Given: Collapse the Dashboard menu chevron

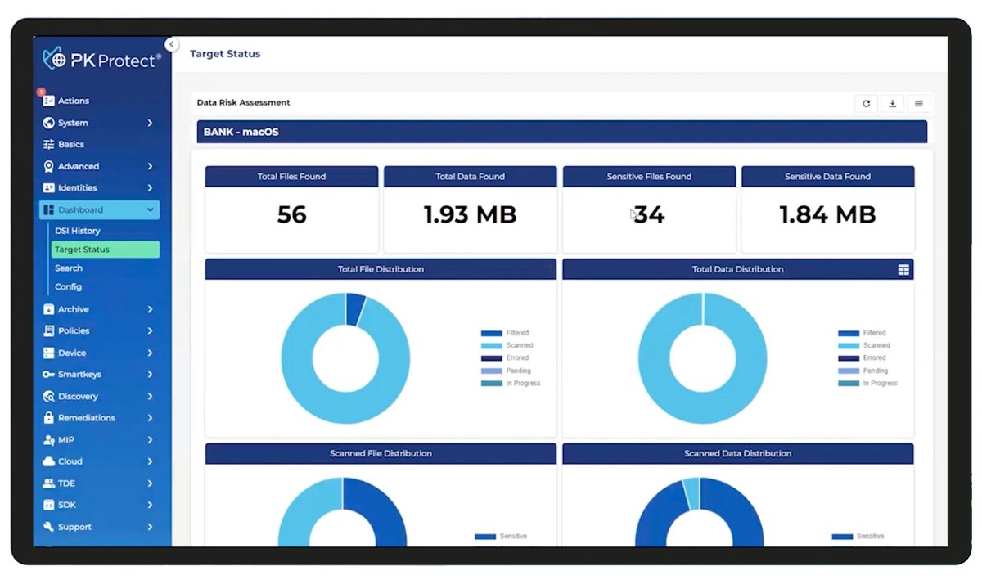Looking at the screenshot, I should pyautogui.click(x=150, y=210).
